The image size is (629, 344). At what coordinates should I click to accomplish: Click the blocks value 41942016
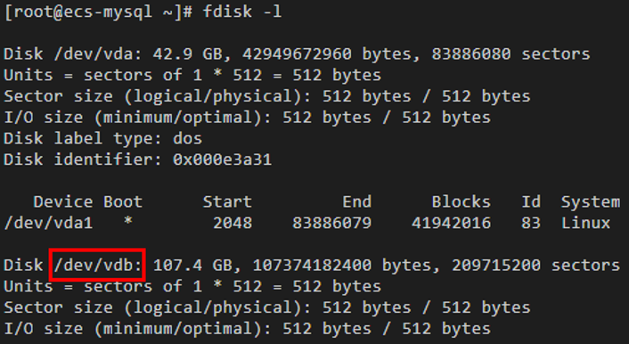click(451, 223)
